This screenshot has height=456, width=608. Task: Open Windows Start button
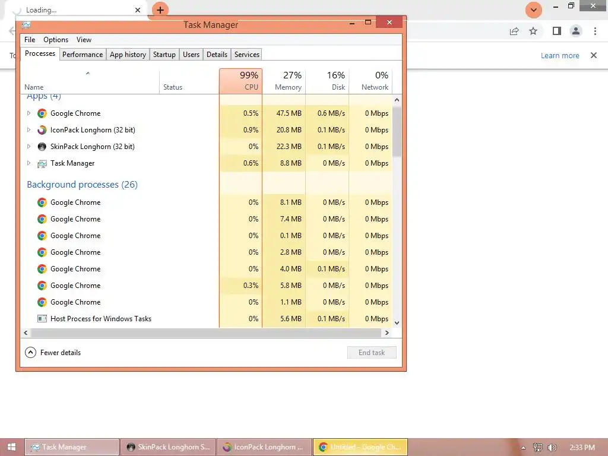(12, 447)
